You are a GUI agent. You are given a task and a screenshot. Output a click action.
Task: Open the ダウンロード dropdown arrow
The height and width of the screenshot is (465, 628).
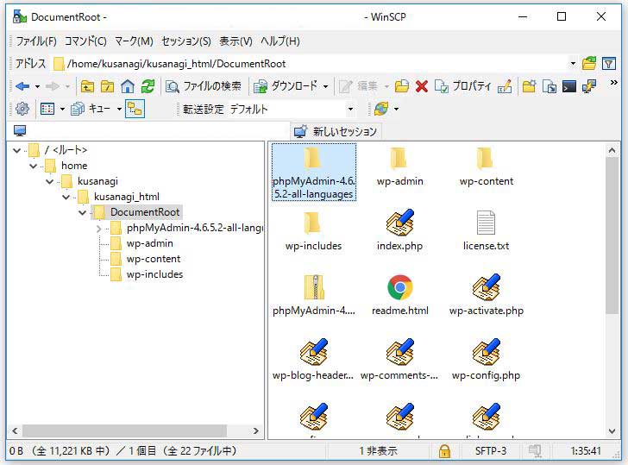click(325, 86)
